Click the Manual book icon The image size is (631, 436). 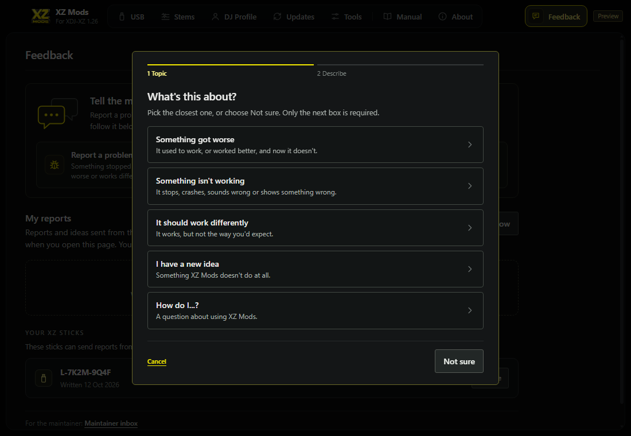388,17
